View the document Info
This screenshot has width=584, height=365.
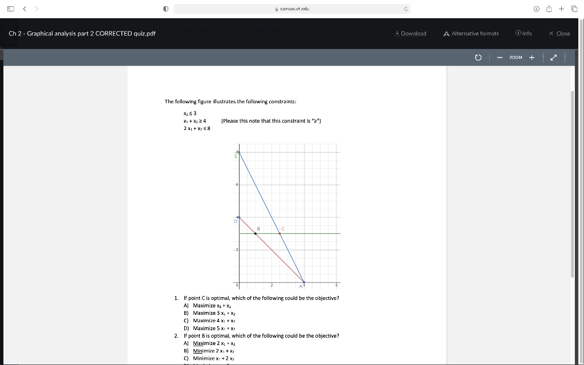coord(523,33)
